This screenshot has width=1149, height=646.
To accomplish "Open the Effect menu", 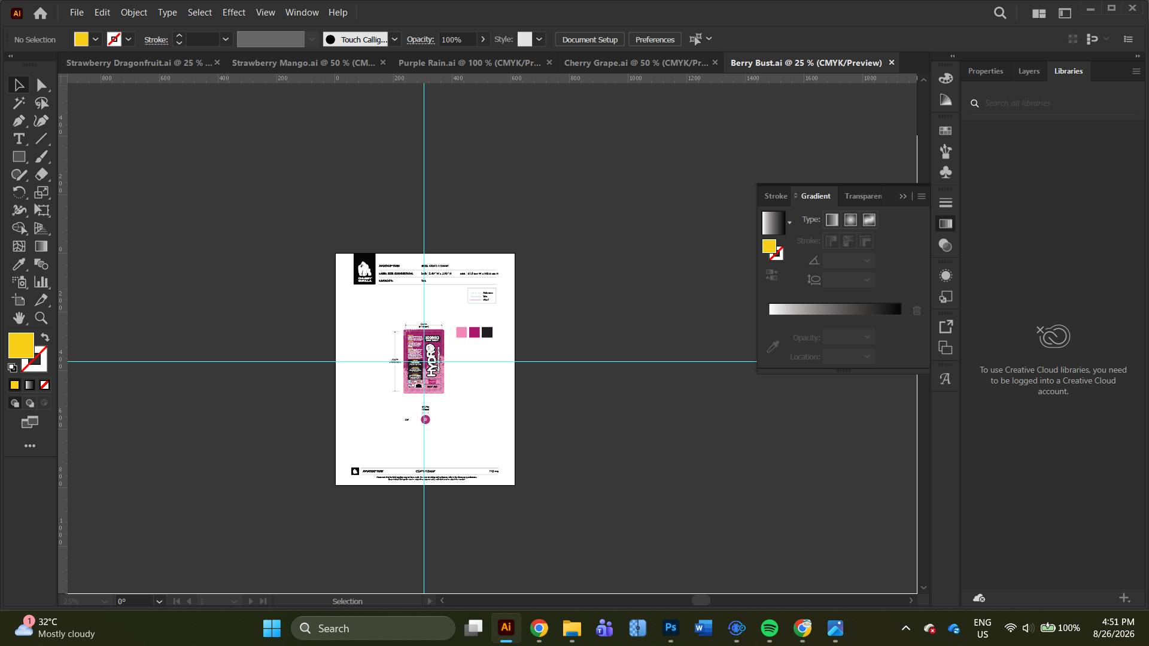I will pos(233,12).
